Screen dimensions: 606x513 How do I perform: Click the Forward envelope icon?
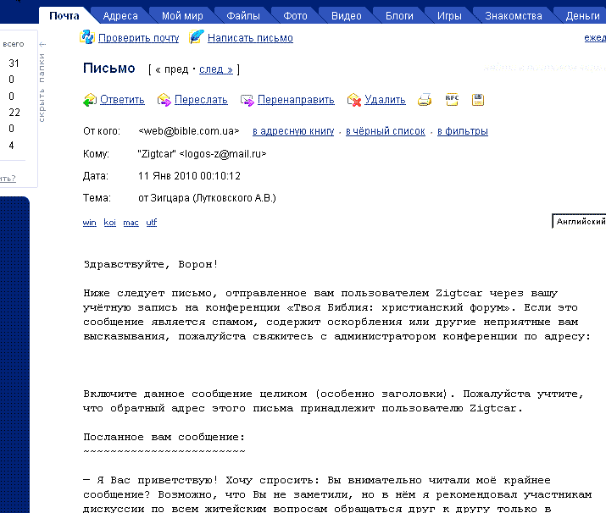[164, 100]
